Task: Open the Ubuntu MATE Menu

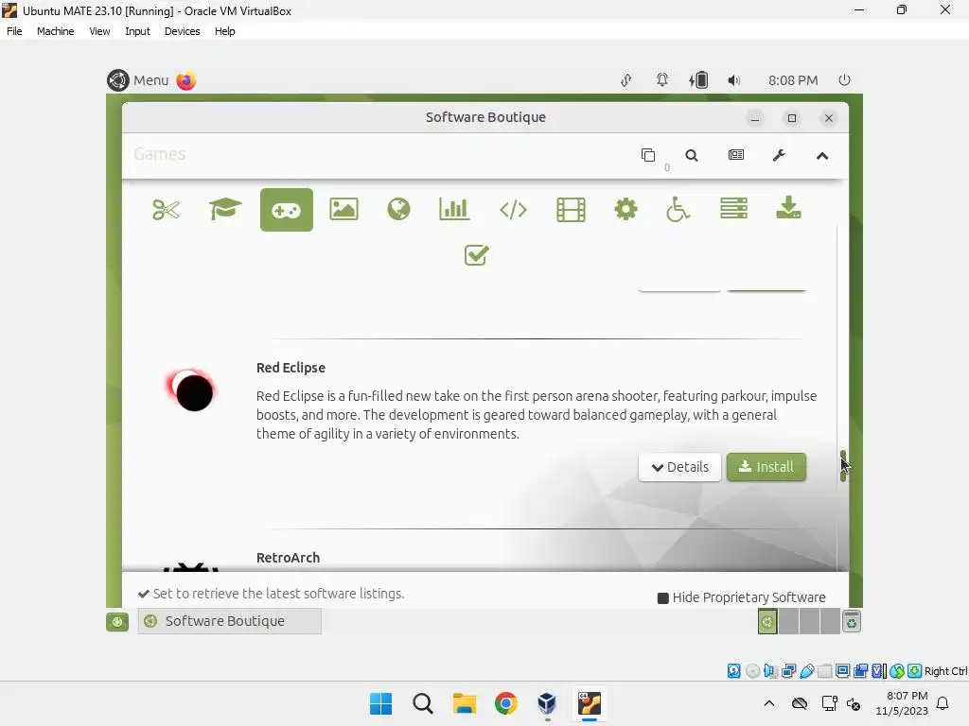Action: click(138, 80)
